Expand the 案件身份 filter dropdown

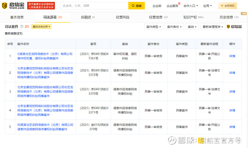click(174, 27)
